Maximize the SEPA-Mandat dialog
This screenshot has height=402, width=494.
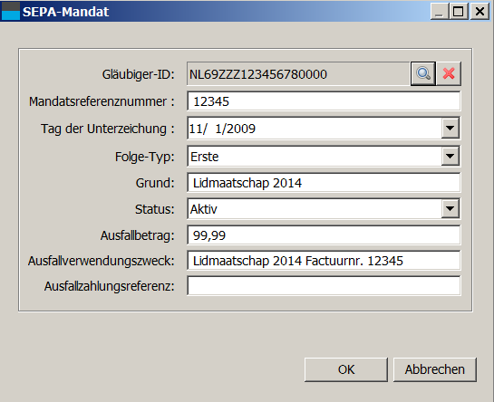459,12
